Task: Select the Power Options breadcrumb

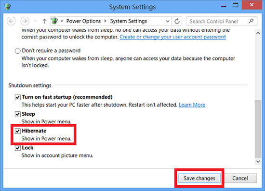Action: (83, 21)
